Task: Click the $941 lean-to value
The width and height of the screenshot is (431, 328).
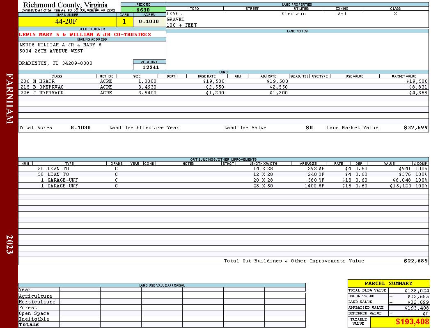Action: coord(405,169)
